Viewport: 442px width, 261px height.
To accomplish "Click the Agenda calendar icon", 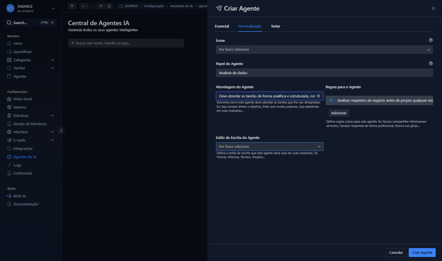I will click(9, 76).
